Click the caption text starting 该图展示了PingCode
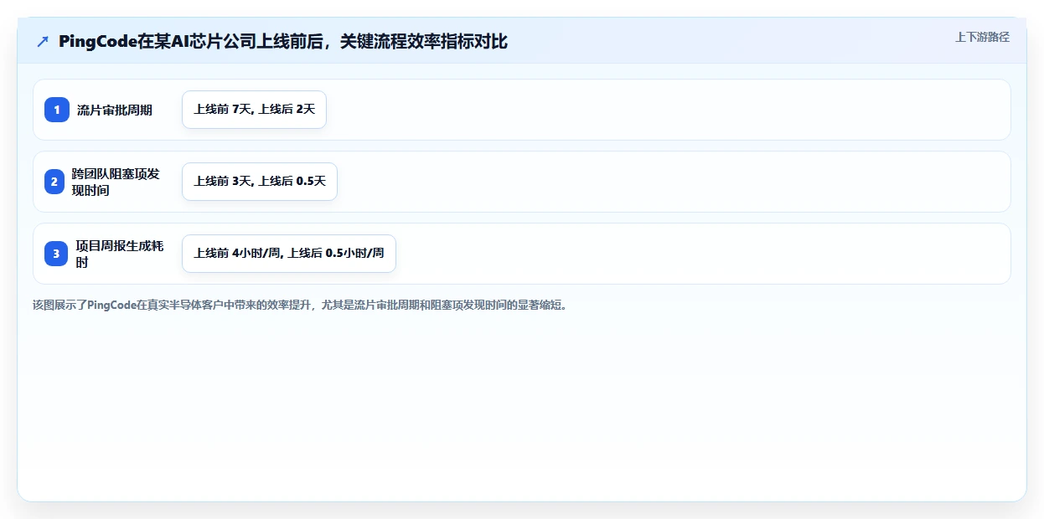1044x519 pixels. click(x=302, y=305)
